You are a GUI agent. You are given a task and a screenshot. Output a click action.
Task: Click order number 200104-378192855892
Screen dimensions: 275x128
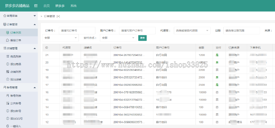[x=129, y=92]
